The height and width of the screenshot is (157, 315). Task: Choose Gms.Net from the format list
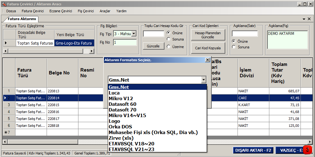tap(157, 87)
